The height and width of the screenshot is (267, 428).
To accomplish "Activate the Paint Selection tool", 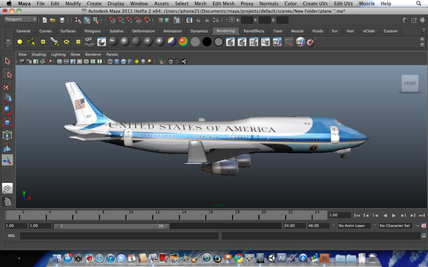I will click(x=7, y=86).
